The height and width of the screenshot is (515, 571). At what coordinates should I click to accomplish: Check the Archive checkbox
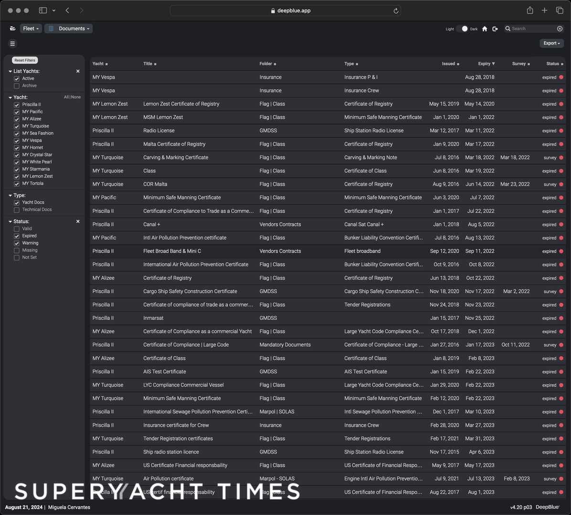coord(16,86)
